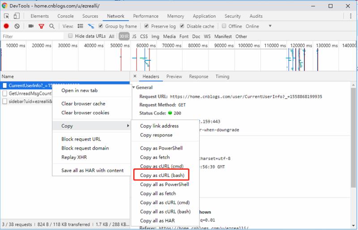This screenshot has height=230, width=358.
Task: Choose Copy as cURL (bash)
Action: click(162, 176)
